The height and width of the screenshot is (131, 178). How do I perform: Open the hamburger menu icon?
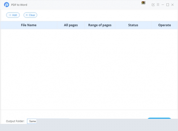tap(158, 5)
